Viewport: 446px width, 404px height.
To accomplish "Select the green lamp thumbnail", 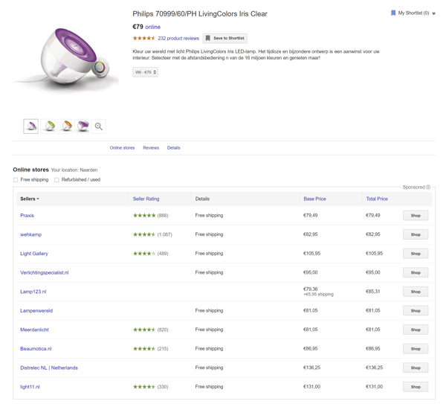I will (48, 126).
